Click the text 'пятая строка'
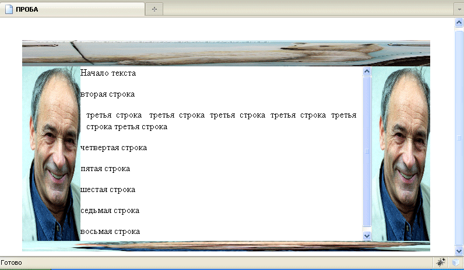This screenshot has height=270, width=464. tap(106, 169)
